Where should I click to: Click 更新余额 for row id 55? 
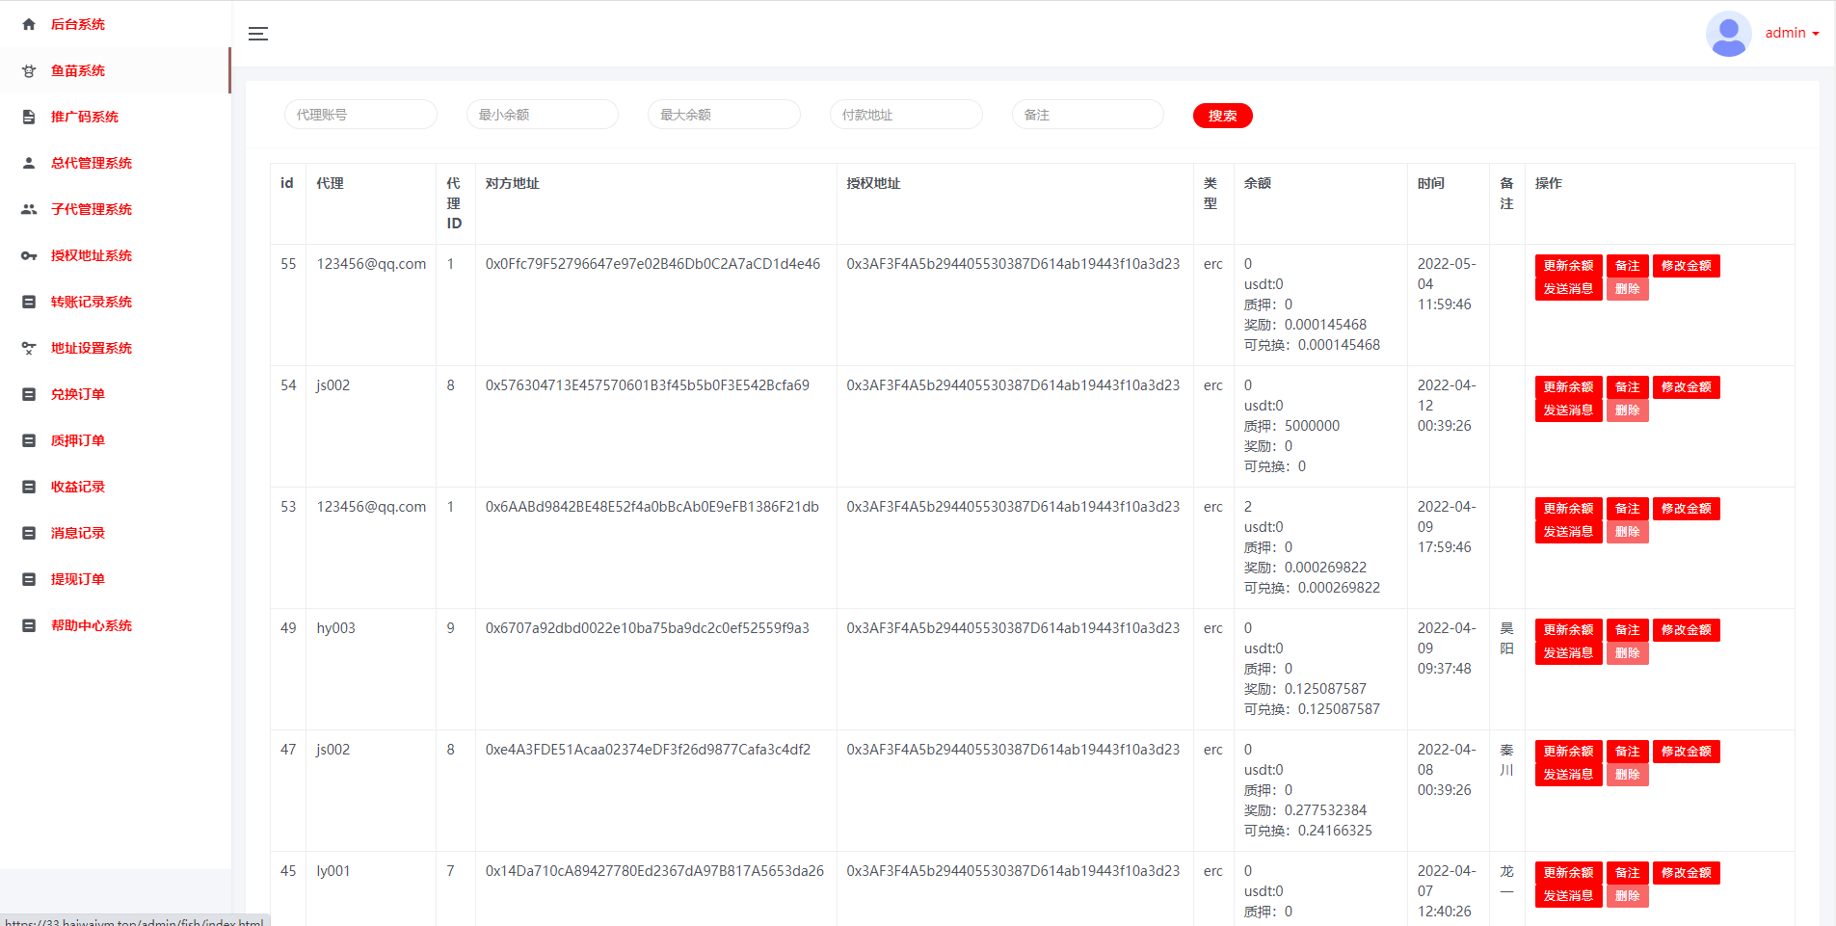tap(1568, 266)
